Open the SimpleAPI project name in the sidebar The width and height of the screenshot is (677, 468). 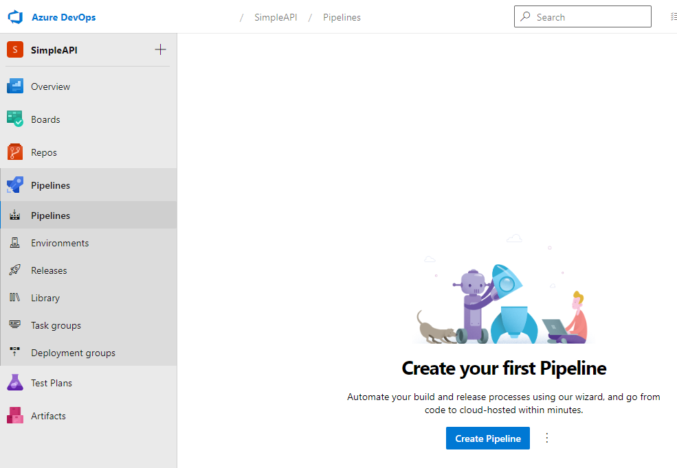pyautogui.click(x=54, y=50)
